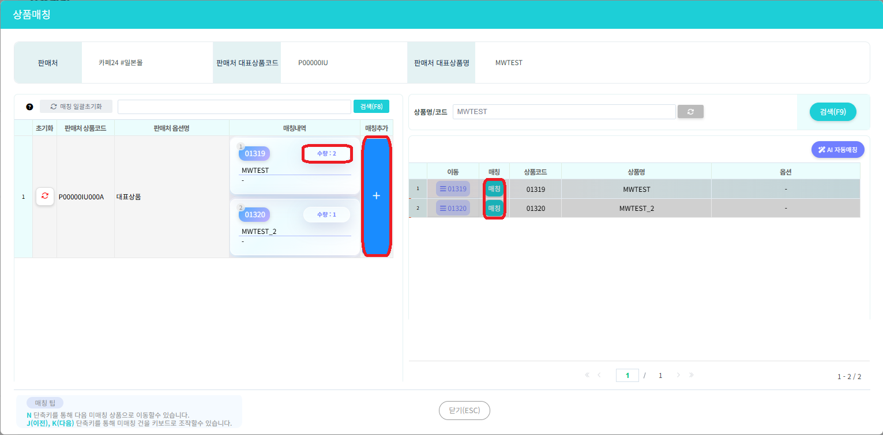
Task: Focus the 상품명/코드 field containing MWTEST
Action: [x=564, y=112]
